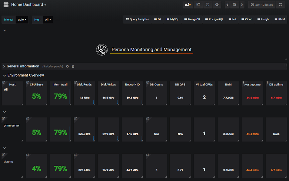Open link icon on pmm-server N/A conns panel

pos(147,118)
